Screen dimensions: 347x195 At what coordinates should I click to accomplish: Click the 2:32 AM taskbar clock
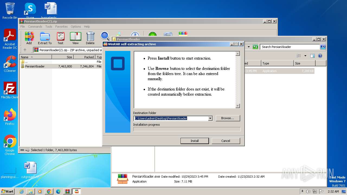(333, 191)
